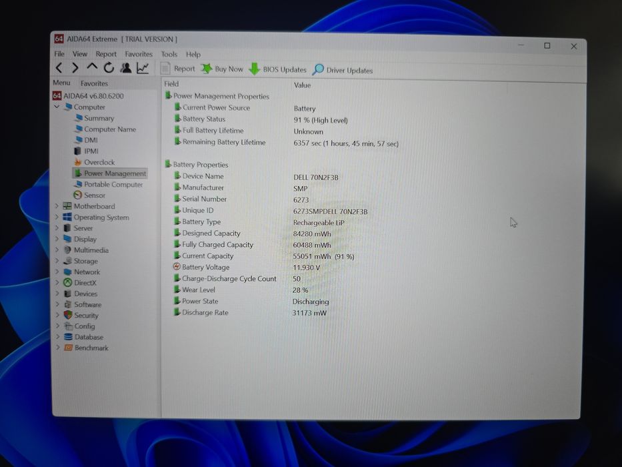The width and height of the screenshot is (622, 467).
Task: Select Sensor in the tree
Action: 89,195
